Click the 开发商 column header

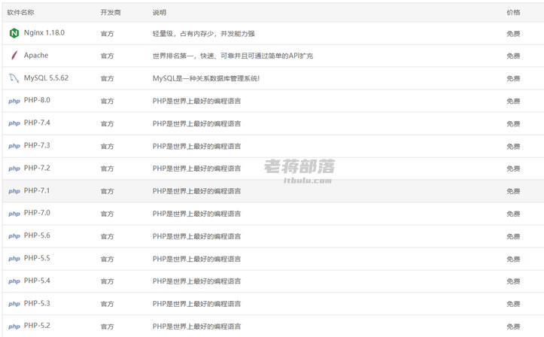pos(111,13)
